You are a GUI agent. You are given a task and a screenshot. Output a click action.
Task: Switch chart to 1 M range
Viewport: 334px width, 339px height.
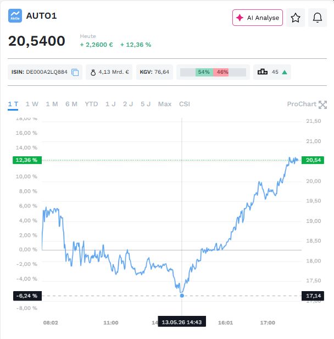click(x=52, y=104)
